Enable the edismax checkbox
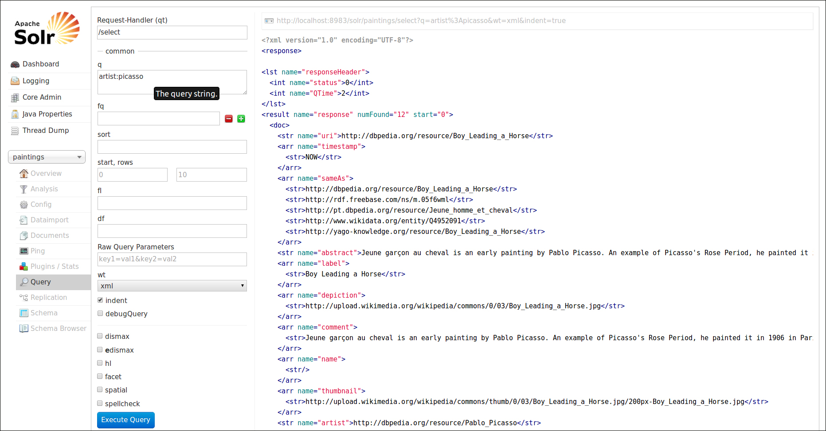 pyautogui.click(x=100, y=349)
